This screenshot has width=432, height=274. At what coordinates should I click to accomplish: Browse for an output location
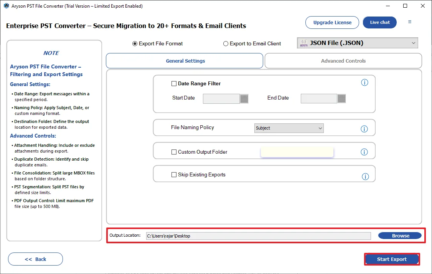click(x=400, y=236)
